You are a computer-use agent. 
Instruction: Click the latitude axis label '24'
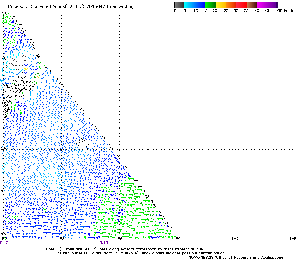point(3,148)
